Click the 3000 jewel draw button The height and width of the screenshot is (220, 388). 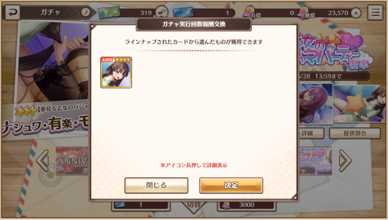246,205
